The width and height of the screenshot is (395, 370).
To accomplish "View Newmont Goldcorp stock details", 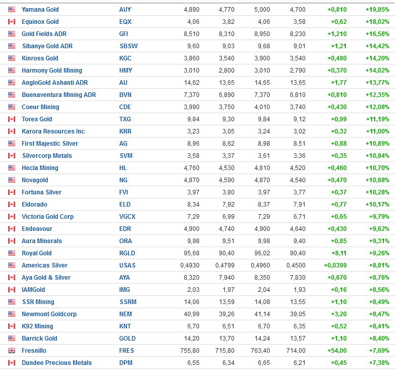I will tap(49, 314).
